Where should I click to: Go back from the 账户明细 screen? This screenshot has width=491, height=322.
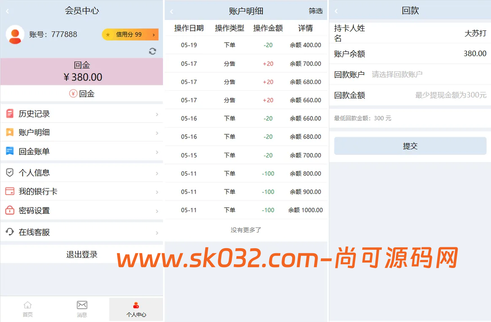(171, 11)
